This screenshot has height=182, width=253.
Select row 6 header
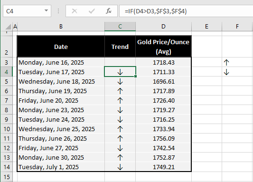click(x=6, y=91)
